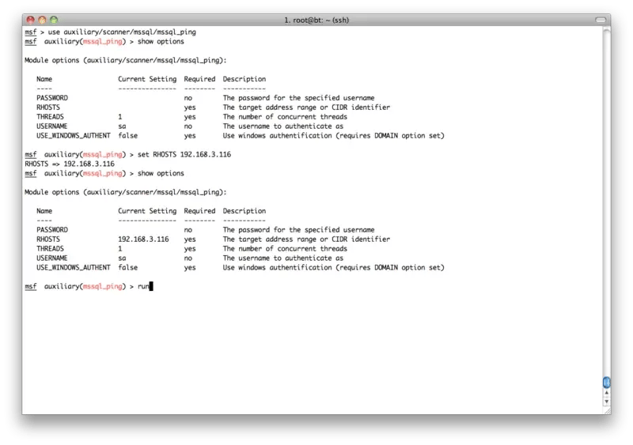Click the 192.168.3.116 value in options table
The image size is (633, 445).
pyautogui.click(x=143, y=239)
